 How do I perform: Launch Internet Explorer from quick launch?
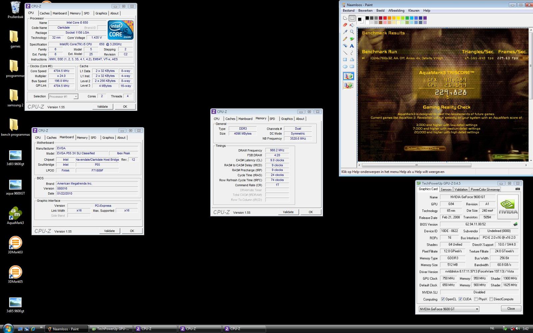33,329
